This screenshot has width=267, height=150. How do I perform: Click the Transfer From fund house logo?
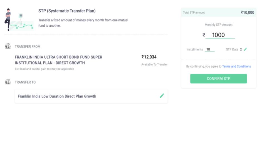8,46
